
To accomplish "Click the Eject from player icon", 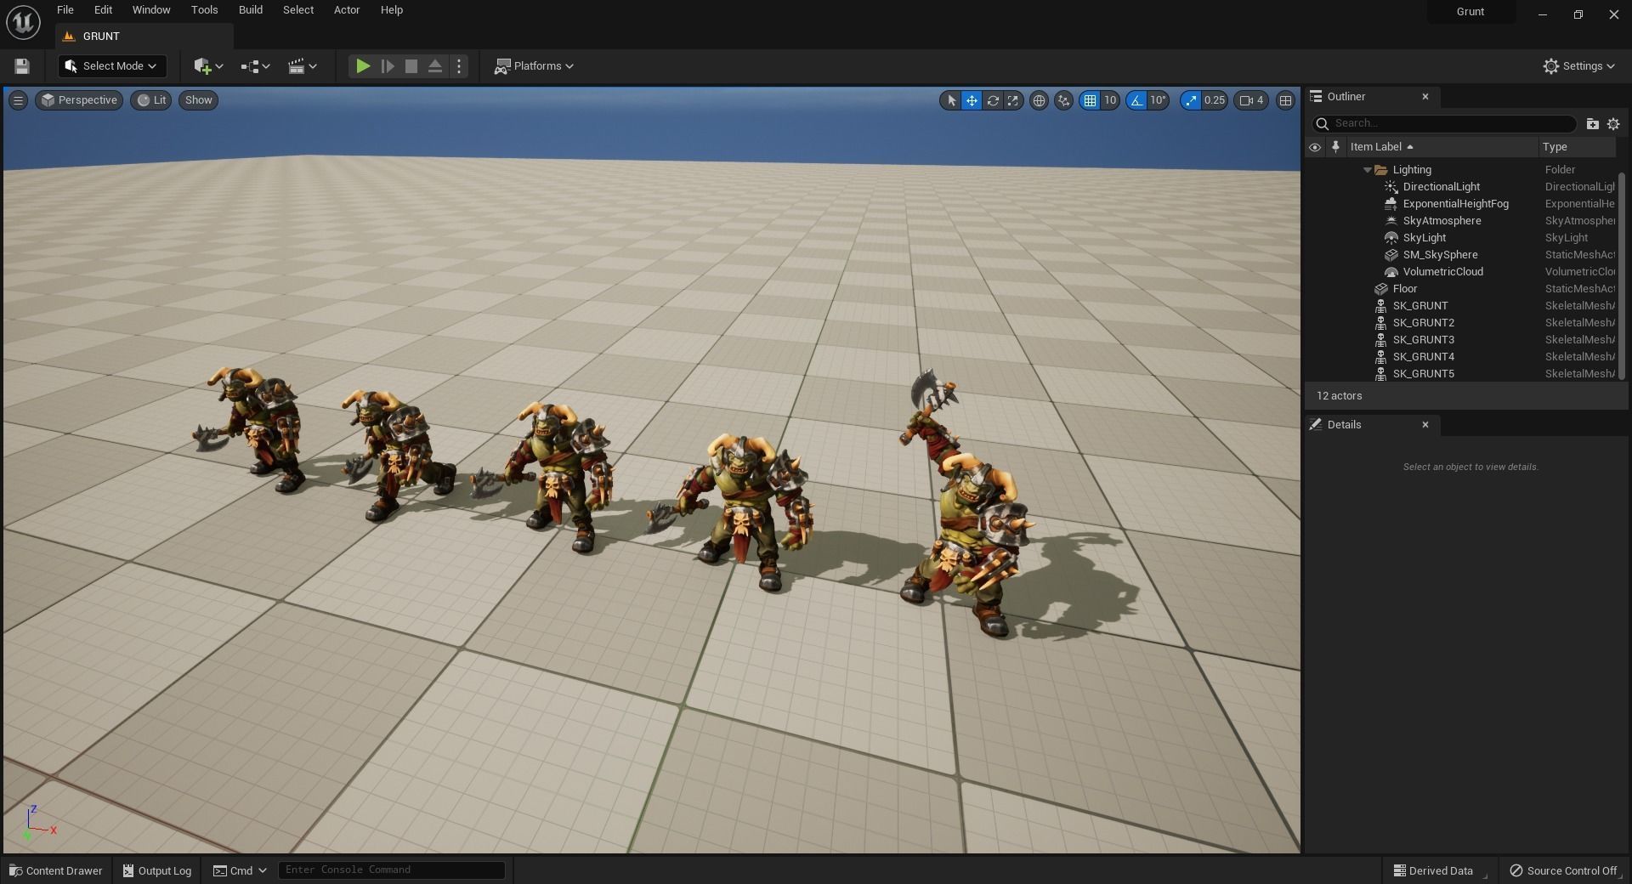I will [435, 66].
